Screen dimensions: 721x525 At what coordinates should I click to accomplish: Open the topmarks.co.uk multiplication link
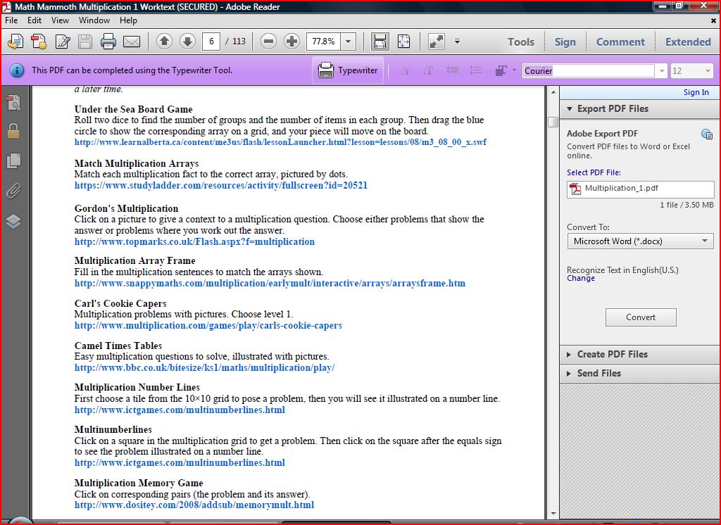click(x=194, y=241)
